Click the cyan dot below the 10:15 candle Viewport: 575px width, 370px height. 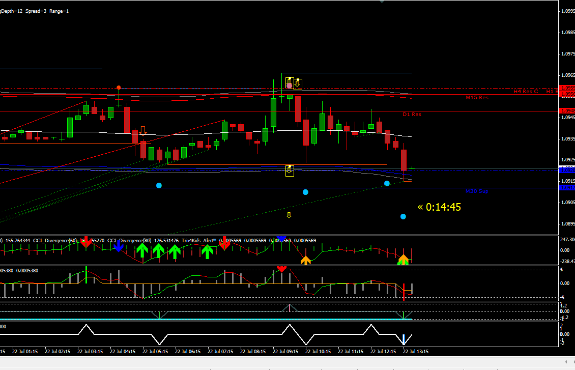[x=305, y=192]
